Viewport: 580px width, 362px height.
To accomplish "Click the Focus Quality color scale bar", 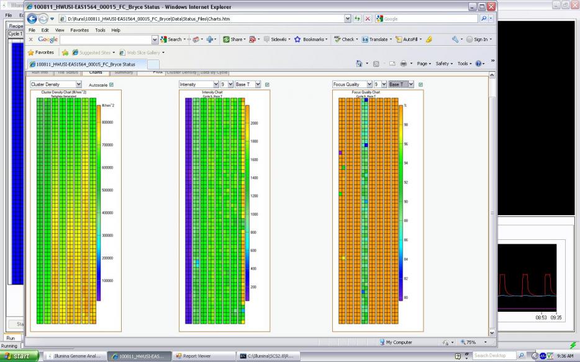I will pos(401,203).
